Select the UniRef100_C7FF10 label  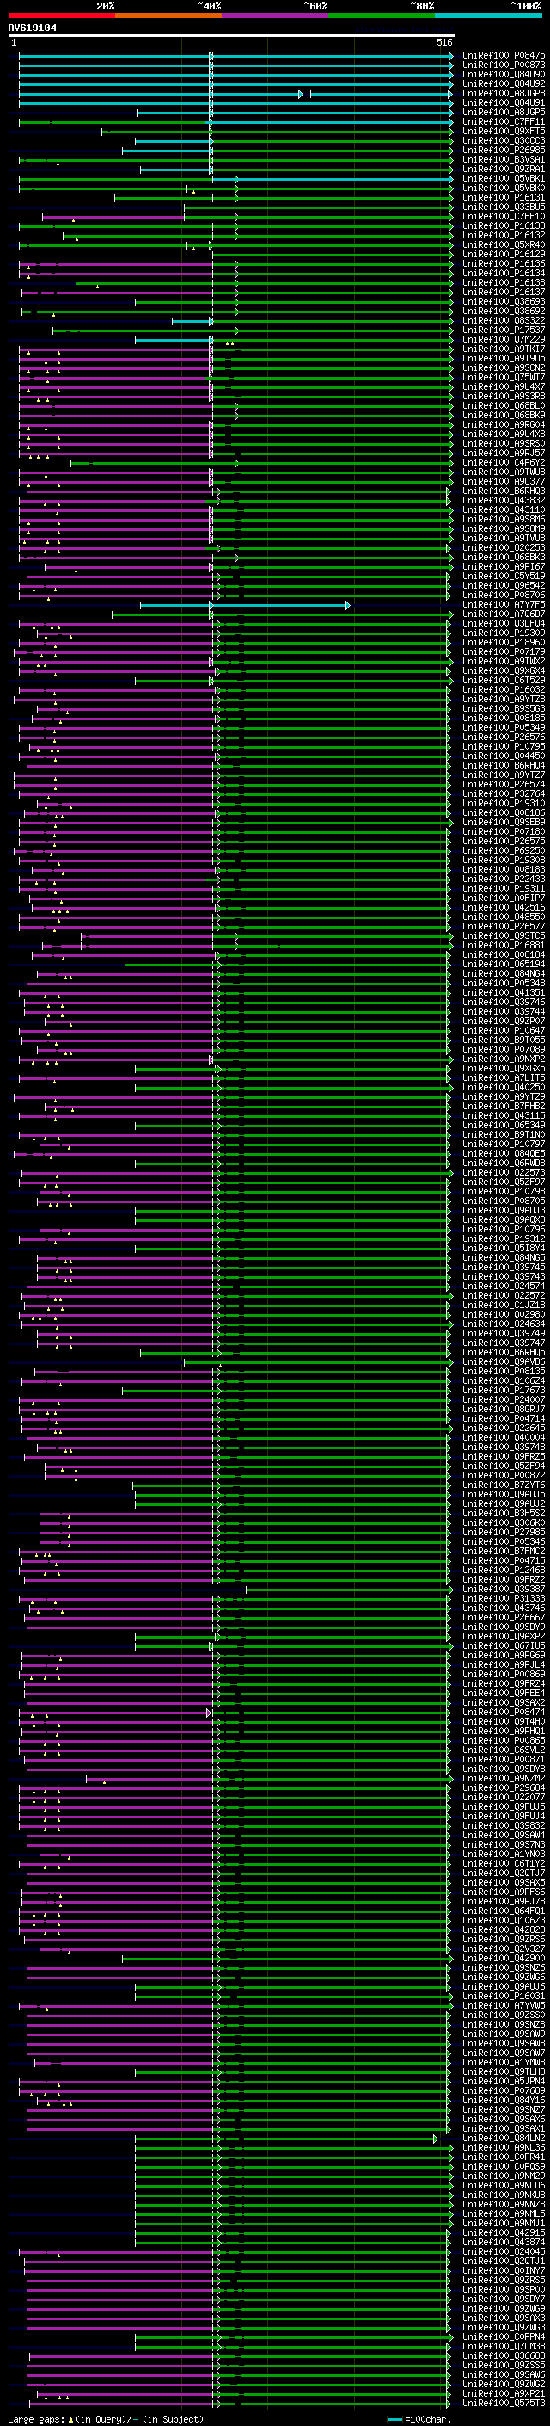(x=503, y=217)
